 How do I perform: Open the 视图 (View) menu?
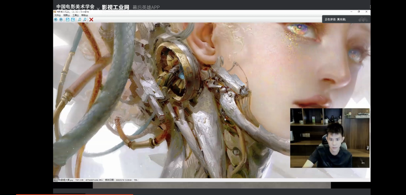[x=66, y=15]
